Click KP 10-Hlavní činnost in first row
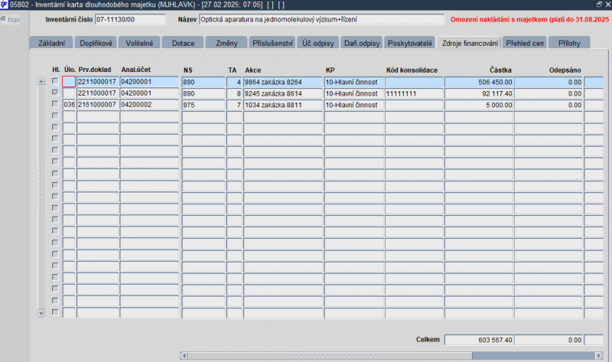This screenshot has height=362, width=612. (x=354, y=82)
